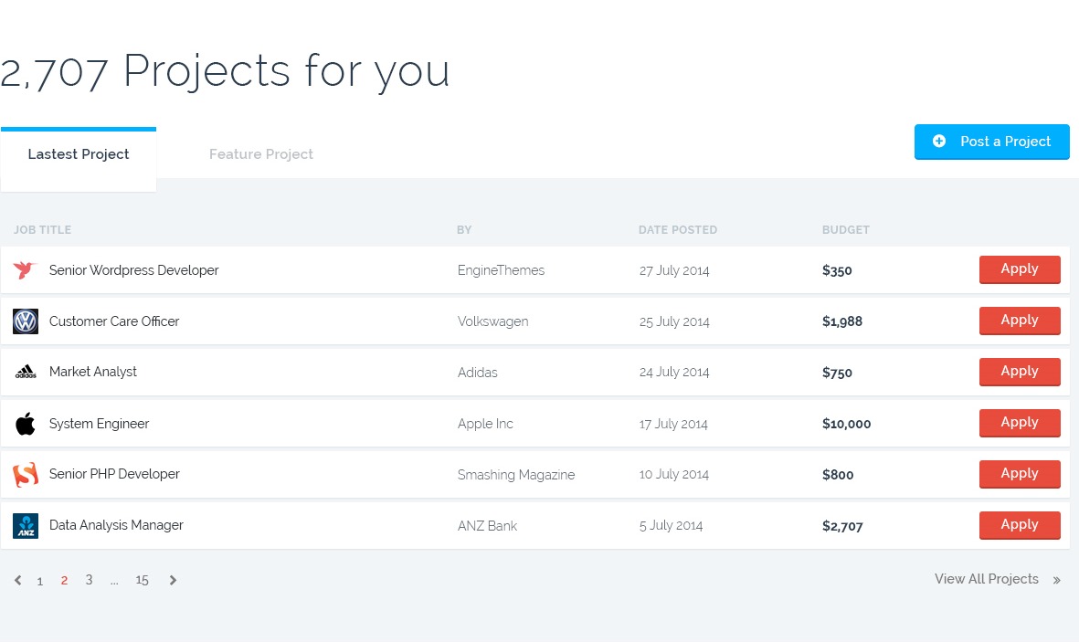Click the $350 budget value

pos(837,270)
